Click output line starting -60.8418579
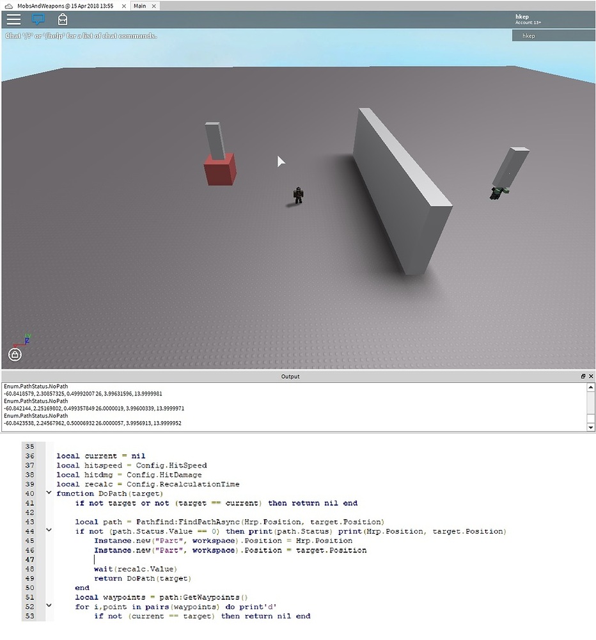 (x=82, y=394)
